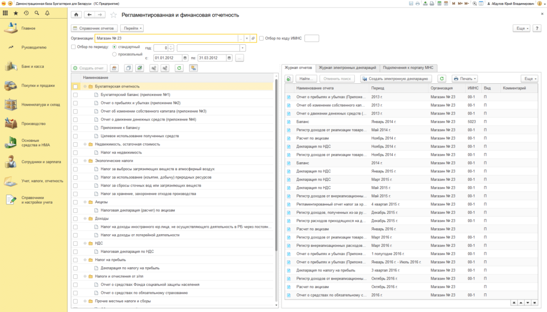The height and width of the screenshot is (312, 547).
Task: Open the notifications bell icon
Action: click(47, 13)
